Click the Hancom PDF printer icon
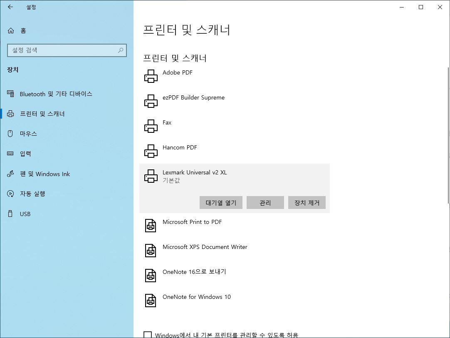 pos(151,151)
